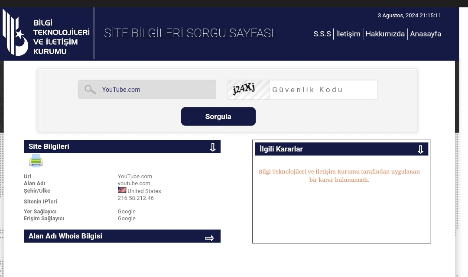This screenshot has width=468, height=277.
Task: Expand Alan Adı Whois Bilgisi arrow
Action: click(210, 238)
